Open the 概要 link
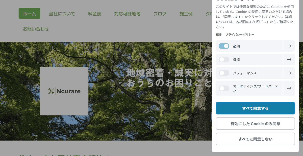Image resolution: width=303 pixels, height=156 pixels. [x=219, y=35]
